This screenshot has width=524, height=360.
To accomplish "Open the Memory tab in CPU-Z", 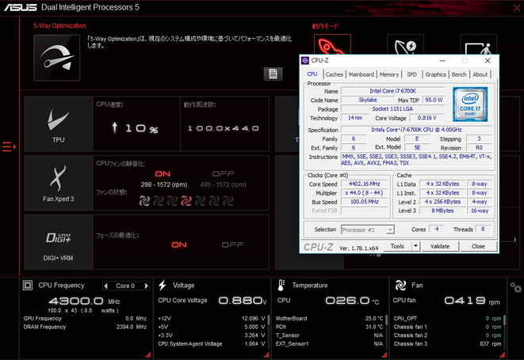I will (388, 74).
